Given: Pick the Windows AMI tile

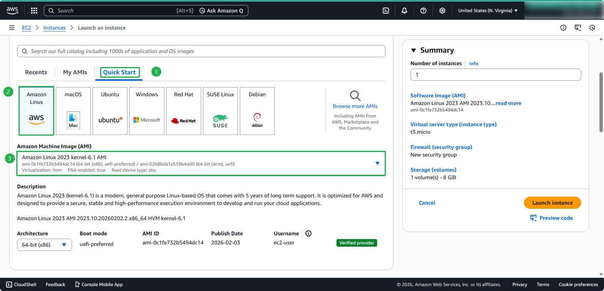Looking at the screenshot, I should 147,111.
